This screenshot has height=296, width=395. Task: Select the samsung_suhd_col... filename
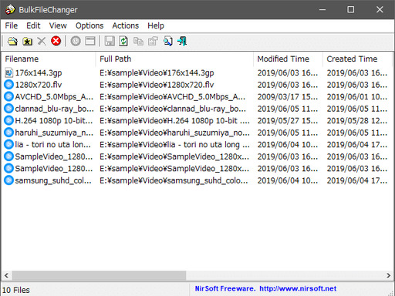pyautogui.click(x=53, y=180)
